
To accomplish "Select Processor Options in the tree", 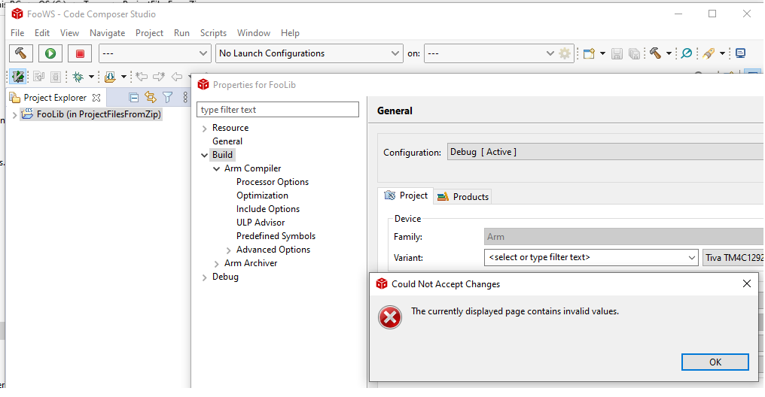I will 272,182.
